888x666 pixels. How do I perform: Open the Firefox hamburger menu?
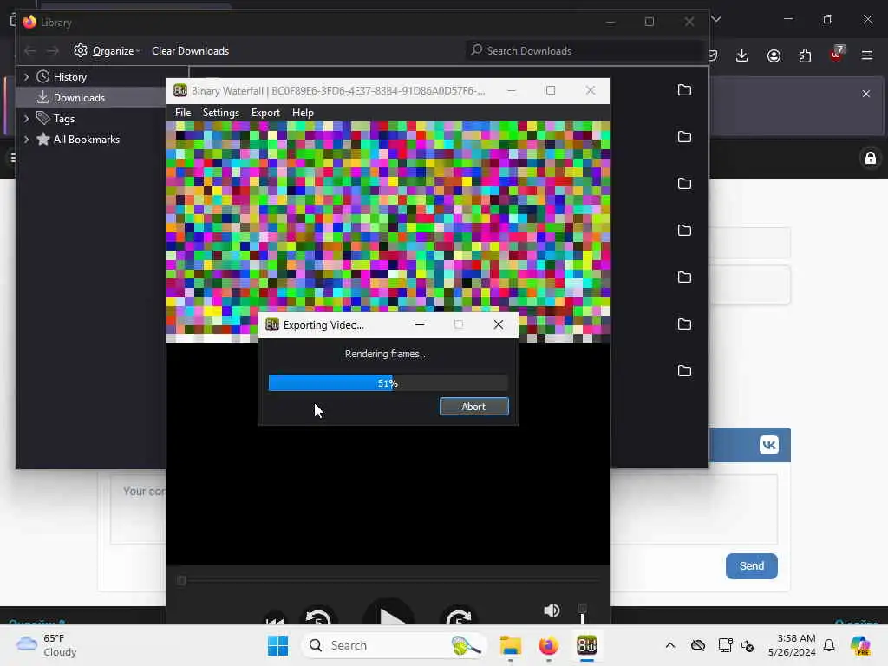pos(867,55)
